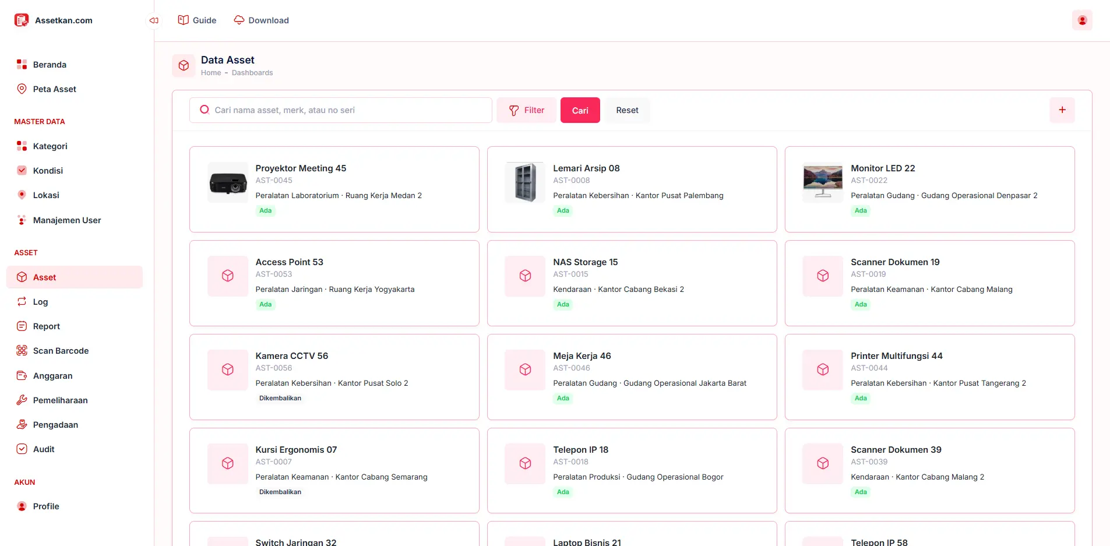Click the Cari search button
The height and width of the screenshot is (546, 1110).
[580, 110]
